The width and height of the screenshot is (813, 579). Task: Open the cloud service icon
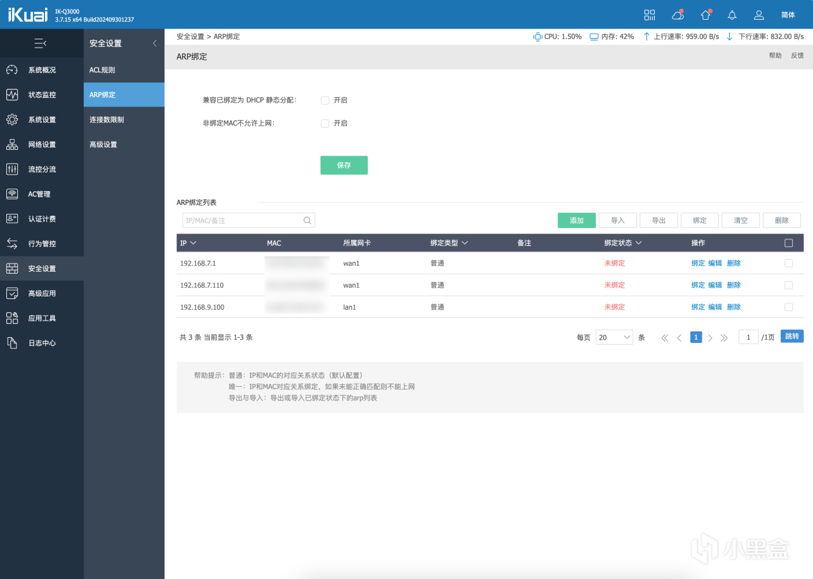click(x=678, y=15)
